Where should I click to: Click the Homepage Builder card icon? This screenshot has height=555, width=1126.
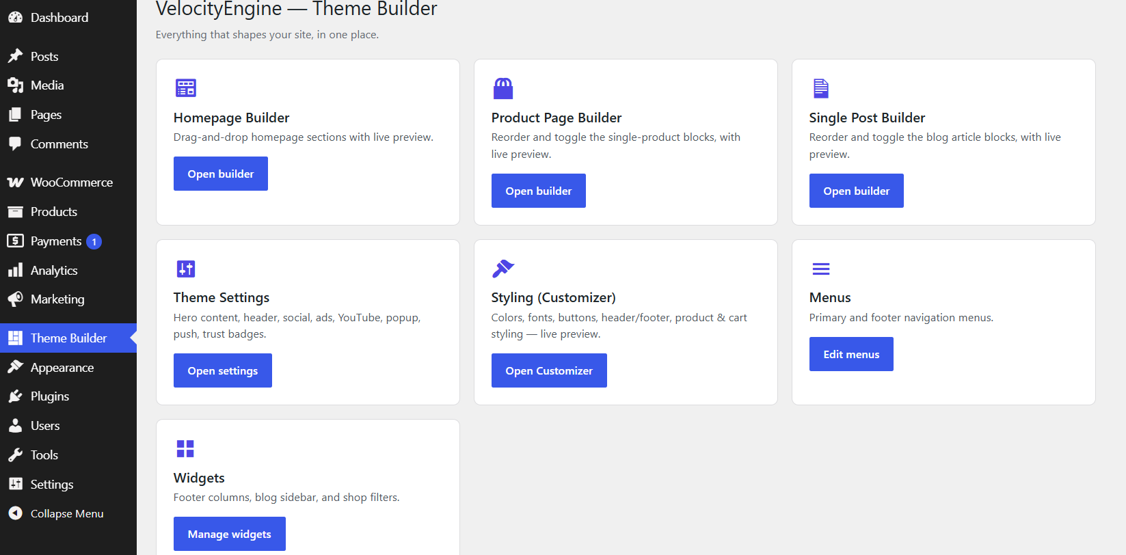(x=186, y=87)
